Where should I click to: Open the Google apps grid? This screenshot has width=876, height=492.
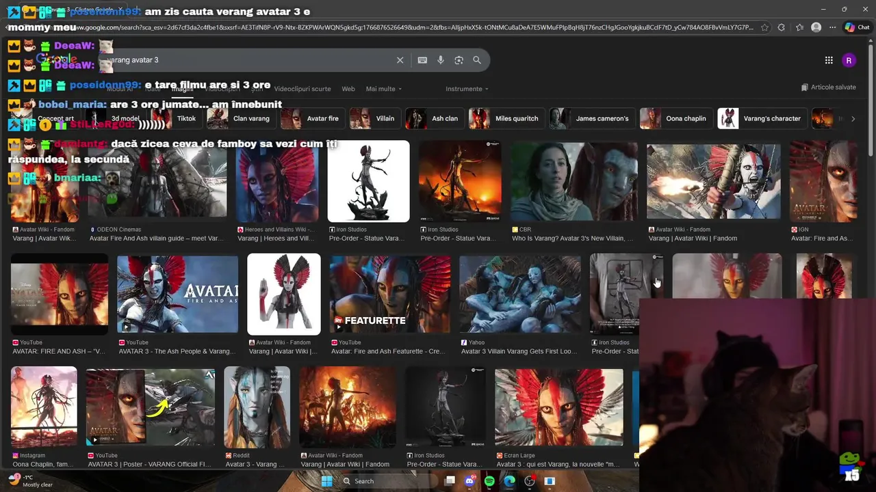(x=829, y=60)
